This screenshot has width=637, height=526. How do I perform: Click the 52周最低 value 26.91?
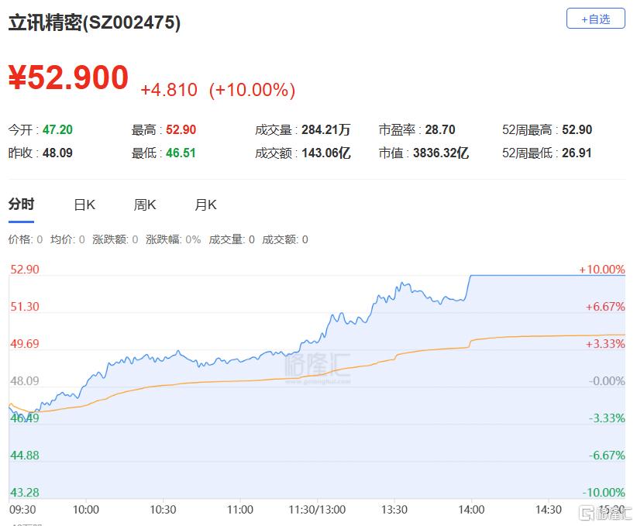coord(577,153)
